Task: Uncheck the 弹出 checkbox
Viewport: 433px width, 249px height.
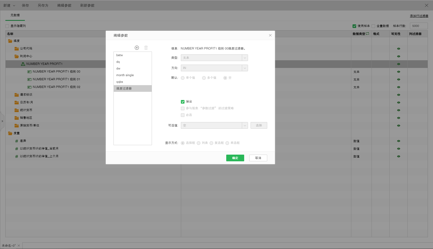Action: pos(183,102)
